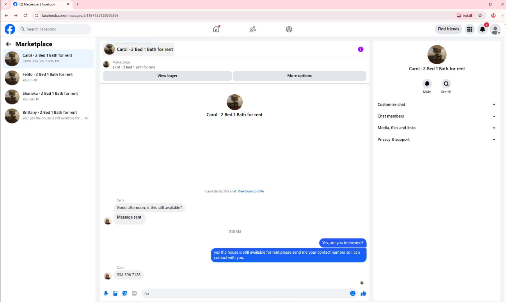Open the Groups icon in top navigation
This screenshot has height=302, width=506.
coord(289,29)
